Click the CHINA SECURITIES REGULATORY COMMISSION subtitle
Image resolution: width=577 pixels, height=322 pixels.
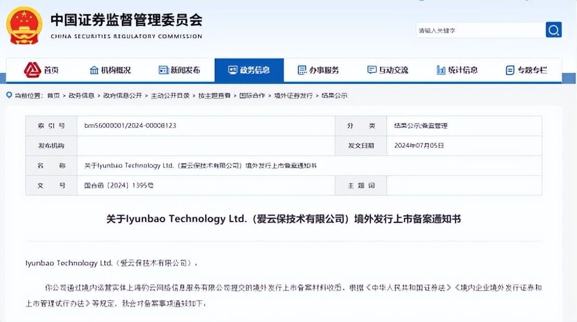point(127,36)
